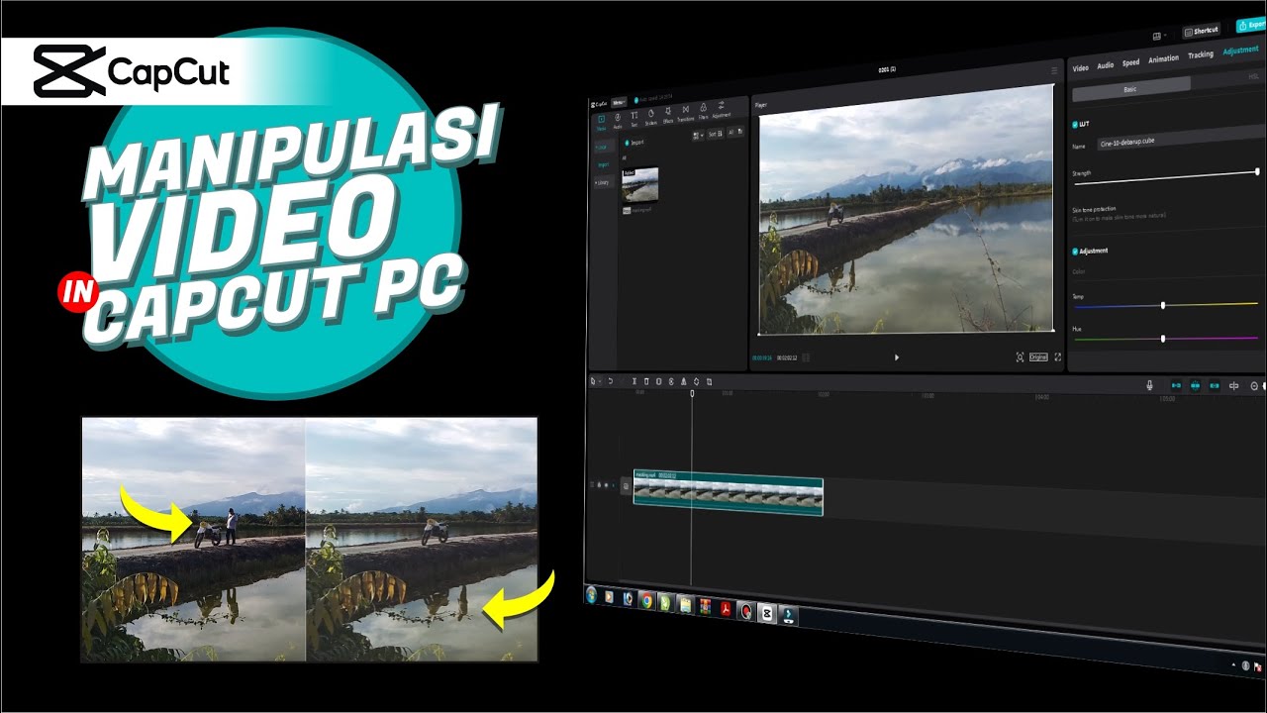Click the Export button
Screen dimensions: 1267x713
click(x=1251, y=26)
